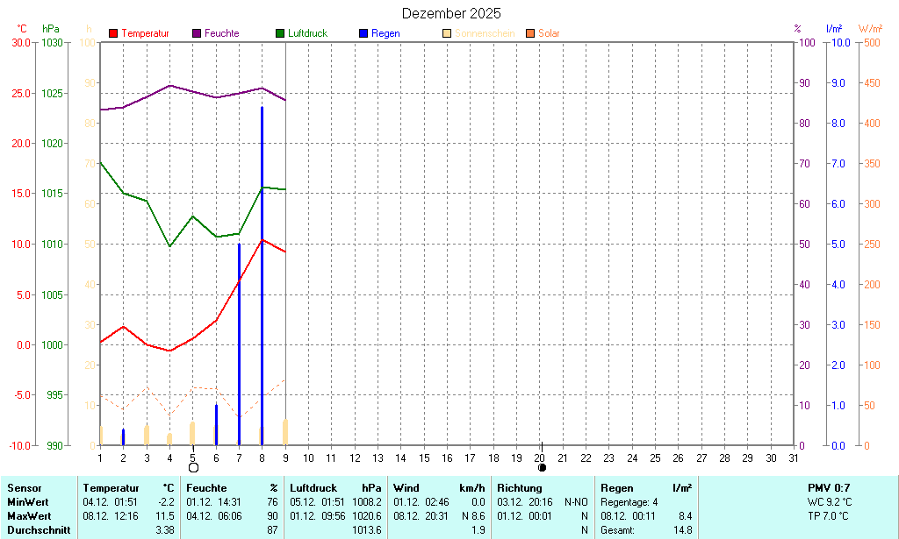This screenshot has width=899, height=539.
Task: Click the Dezember 2025 chart title
Action: tap(451, 13)
